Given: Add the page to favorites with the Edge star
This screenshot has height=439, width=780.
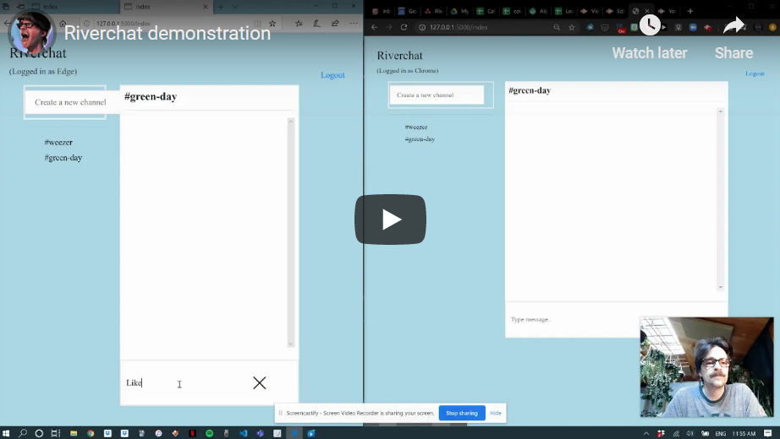Looking at the screenshot, I should pos(272,24).
